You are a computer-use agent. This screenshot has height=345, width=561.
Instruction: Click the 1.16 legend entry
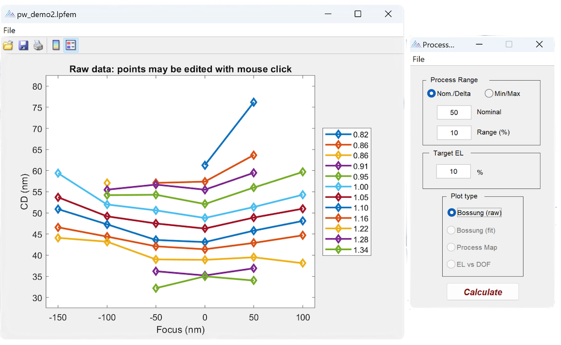point(346,219)
